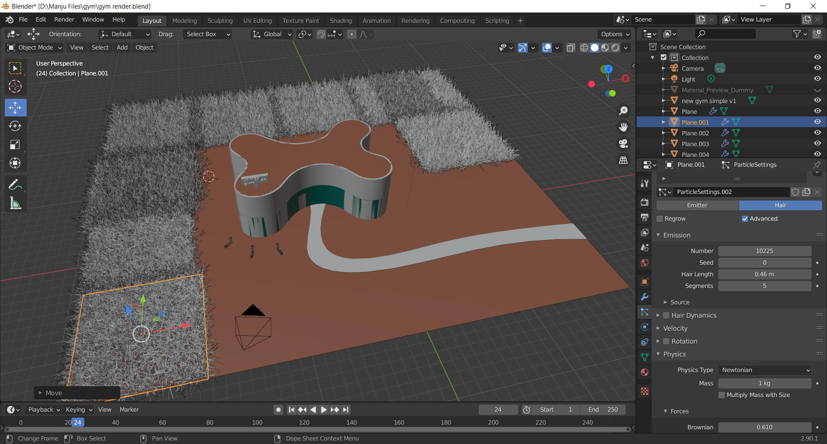
Task: Open World Properties globe icon
Action: [644, 263]
